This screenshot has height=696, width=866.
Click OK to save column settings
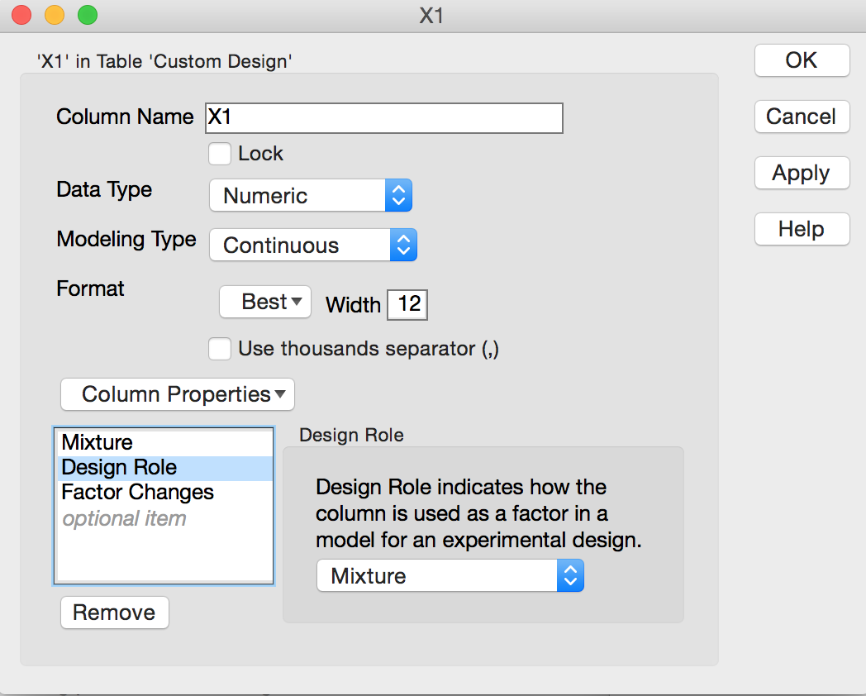point(802,60)
